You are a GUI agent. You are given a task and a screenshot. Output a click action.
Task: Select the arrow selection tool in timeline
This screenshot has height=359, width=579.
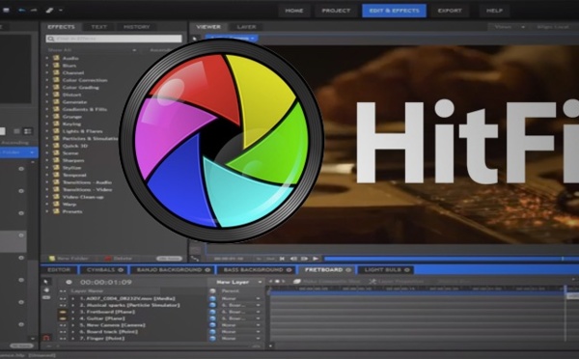click(x=46, y=282)
